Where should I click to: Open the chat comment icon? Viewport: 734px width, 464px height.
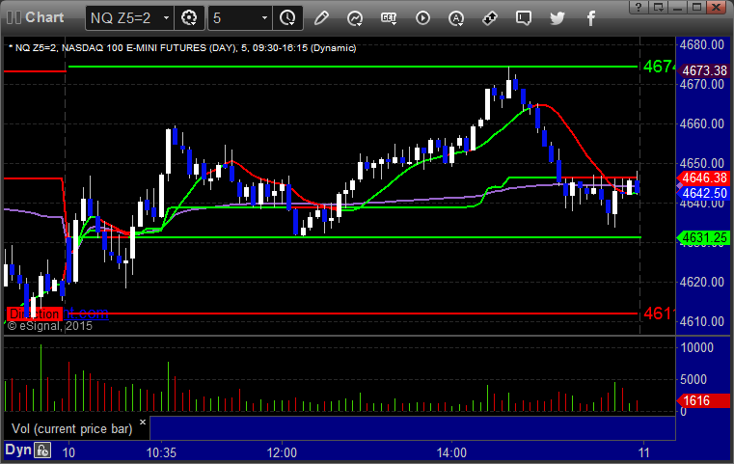524,18
